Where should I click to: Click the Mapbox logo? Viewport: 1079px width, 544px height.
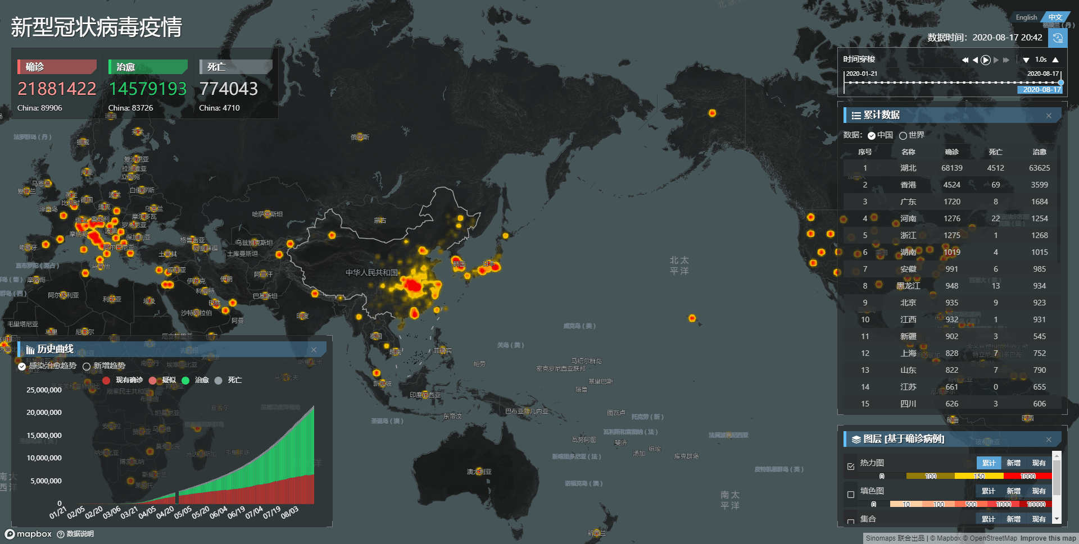click(x=28, y=534)
